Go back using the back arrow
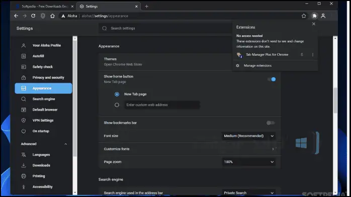This screenshot has height=197, width=351. coord(16,16)
